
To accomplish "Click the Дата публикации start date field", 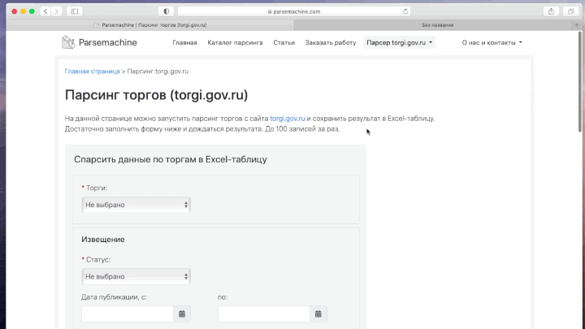I will click(x=128, y=314).
